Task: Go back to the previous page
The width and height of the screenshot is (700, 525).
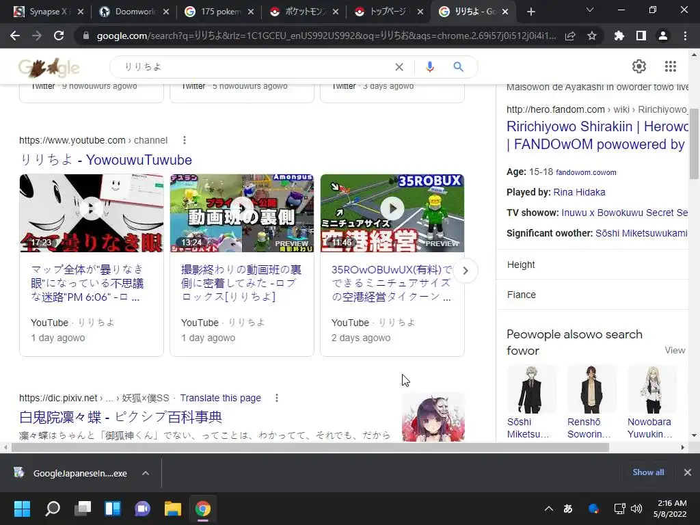Action: (15, 36)
